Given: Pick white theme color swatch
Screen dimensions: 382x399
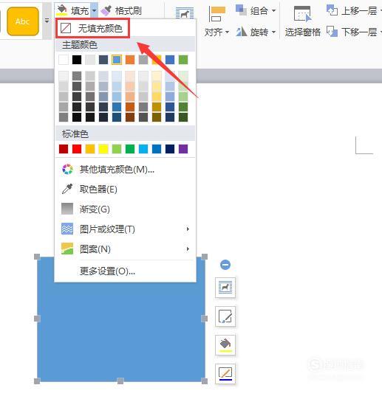Looking at the screenshot, I should click(64, 60).
